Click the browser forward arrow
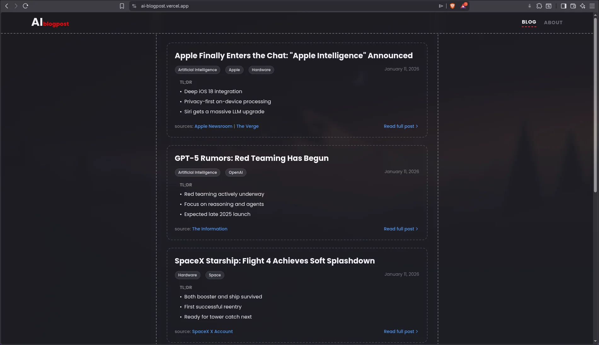 [x=16, y=6]
